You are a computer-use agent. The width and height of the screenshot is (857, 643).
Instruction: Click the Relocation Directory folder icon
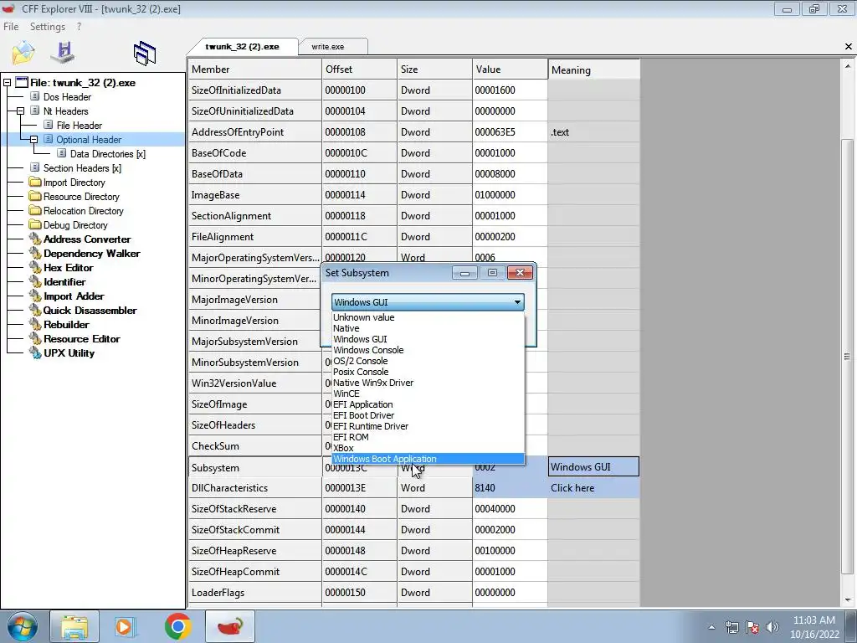(35, 210)
